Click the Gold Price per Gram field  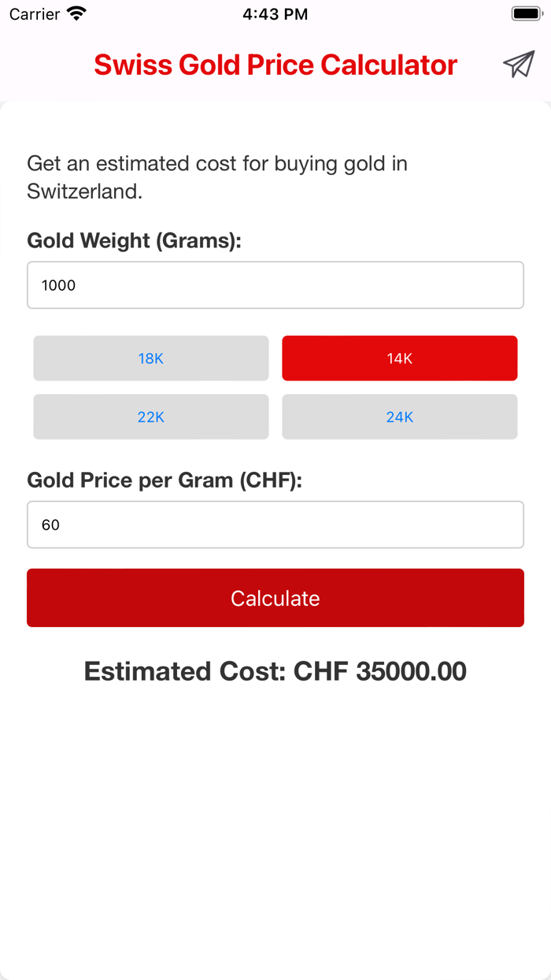click(x=275, y=524)
